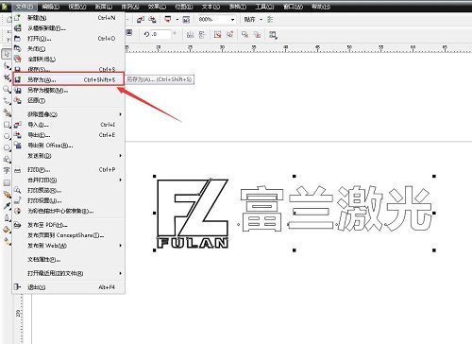Image resolution: width=472 pixels, height=344 pixels.
Task: Click the FULAN logo object on the canvas
Action: click(x=193, y=214)
